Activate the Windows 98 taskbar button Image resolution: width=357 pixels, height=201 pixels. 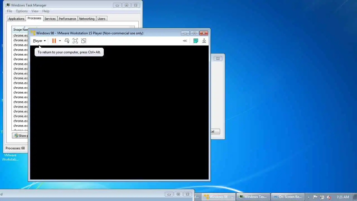click(219, 197)
